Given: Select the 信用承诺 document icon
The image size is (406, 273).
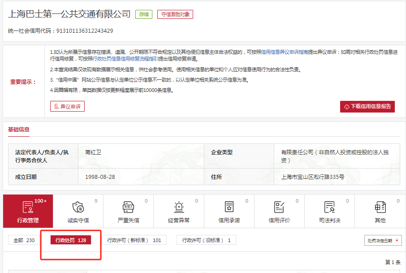Looking at the screenshot, I should [x=229, y=207].
